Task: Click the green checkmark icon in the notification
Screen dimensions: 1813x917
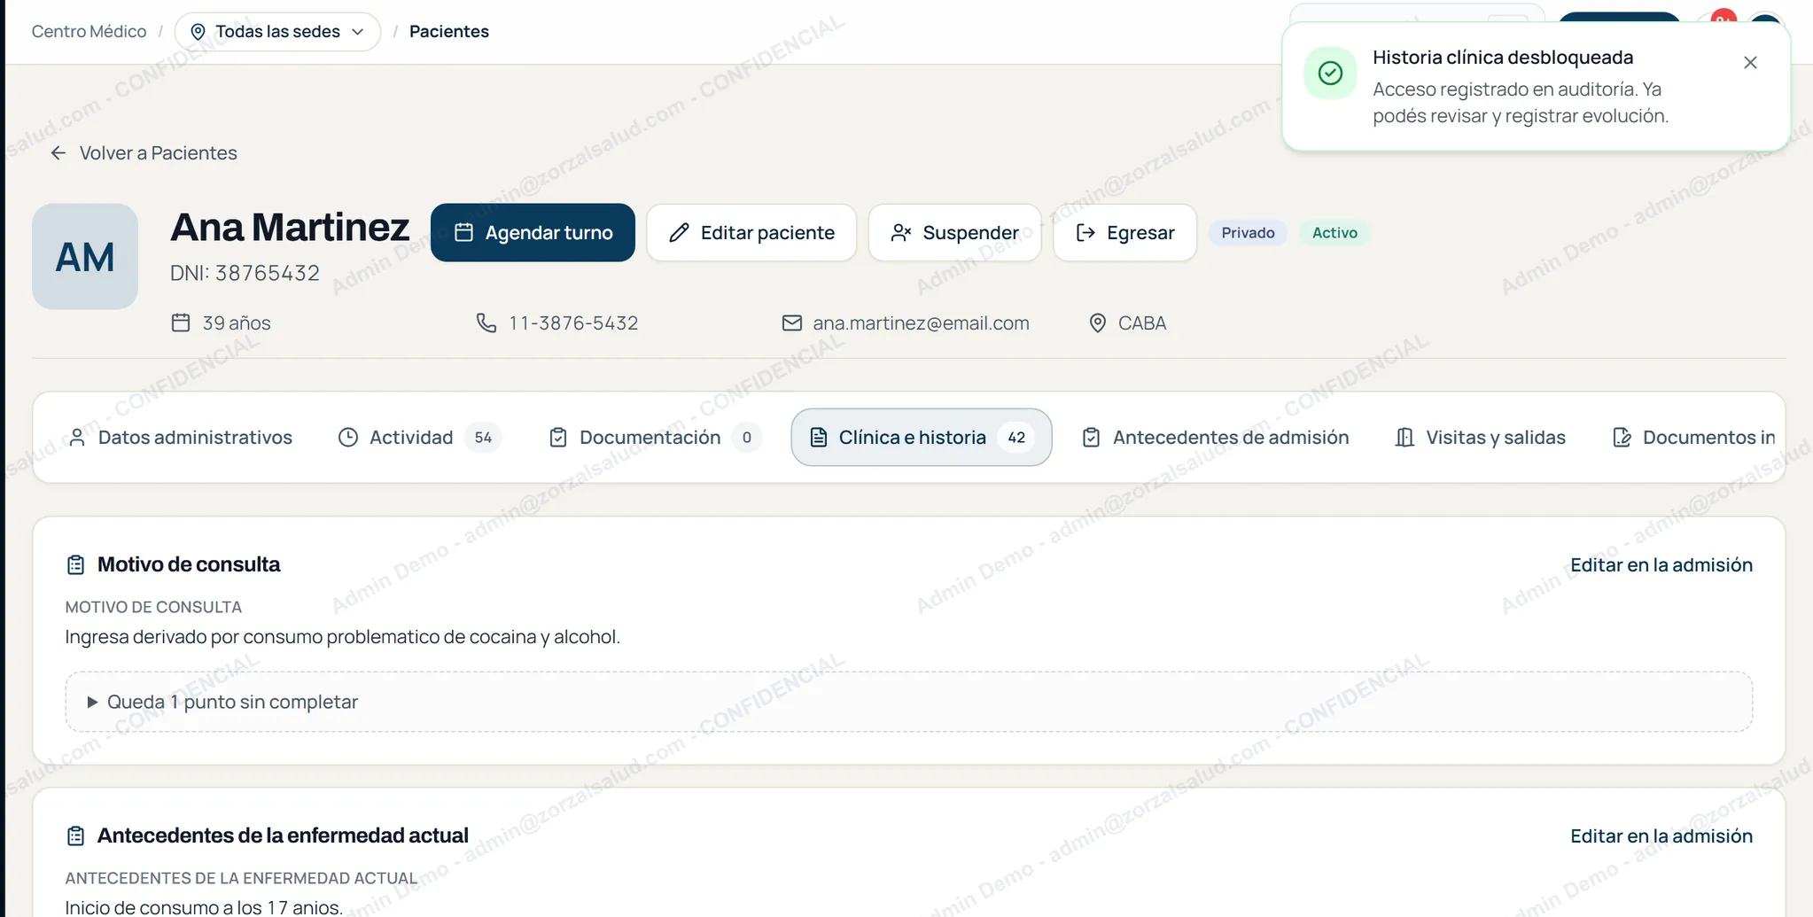Action: (1330, 74)
